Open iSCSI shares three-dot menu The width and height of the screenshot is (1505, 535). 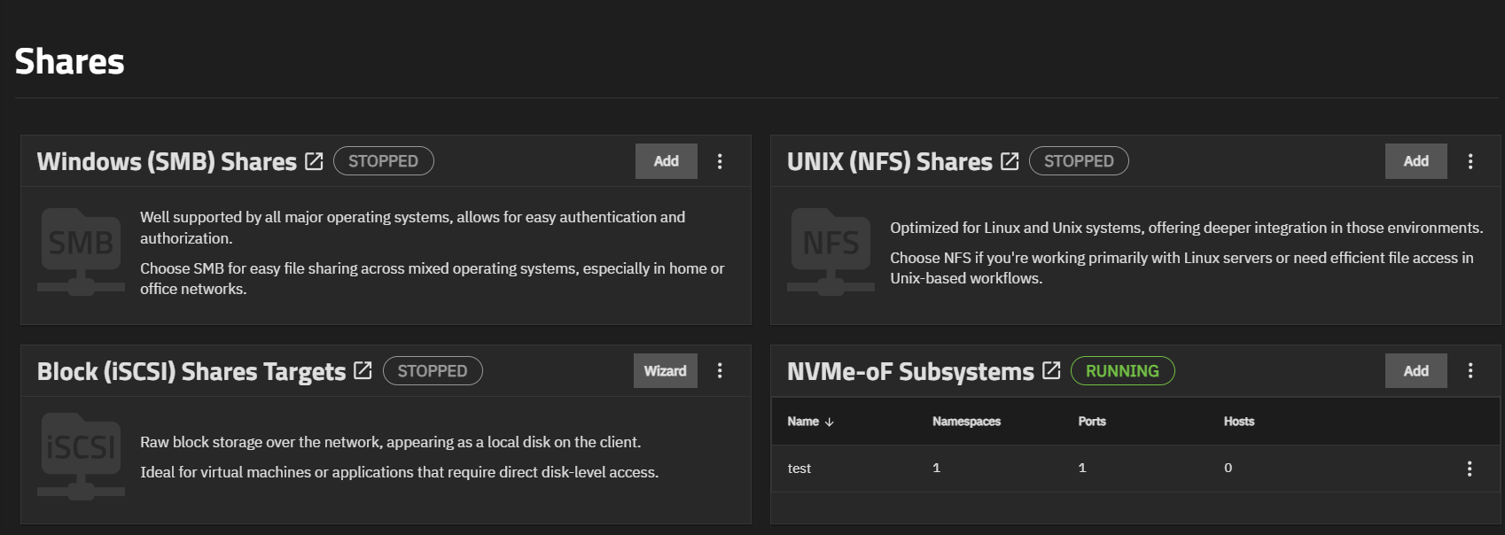coord(720,370)
